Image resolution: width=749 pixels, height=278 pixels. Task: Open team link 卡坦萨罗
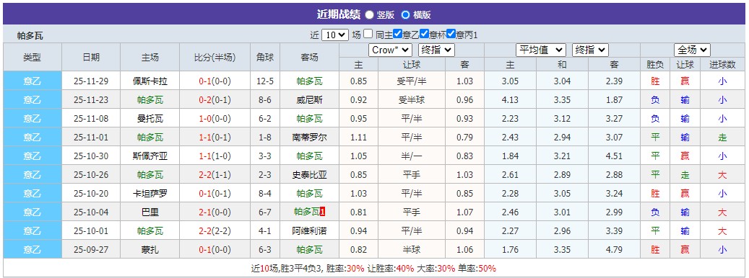pos(150,193)
